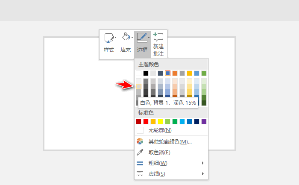Expand 虚线 submenu arrow
This screenshot has height=185, width=299.
click(x=203, y=173)
